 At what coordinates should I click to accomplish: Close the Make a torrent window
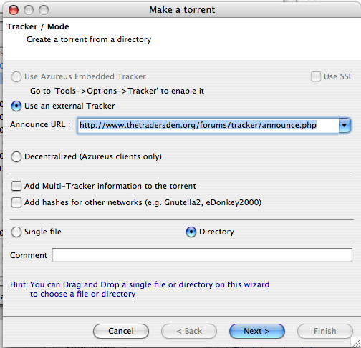pyautogui.click(x=14, y=10)
